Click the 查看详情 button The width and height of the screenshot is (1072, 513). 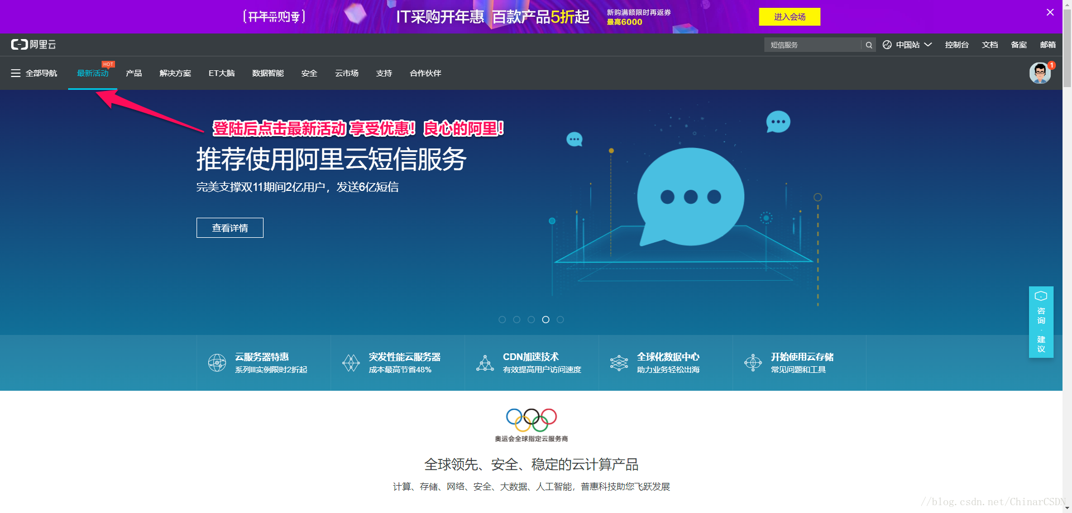pos(230,228)
